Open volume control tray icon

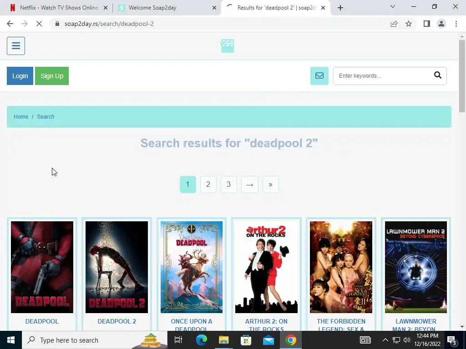coord(407,340)
